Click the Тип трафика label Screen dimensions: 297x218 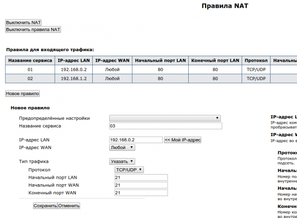(34, 162)
